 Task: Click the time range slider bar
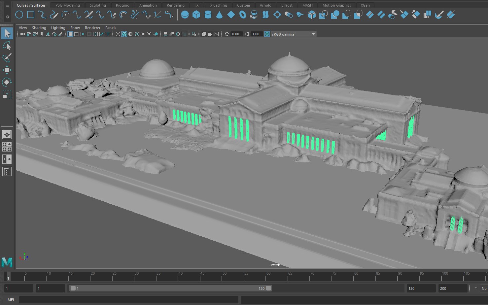click(171, 288)
